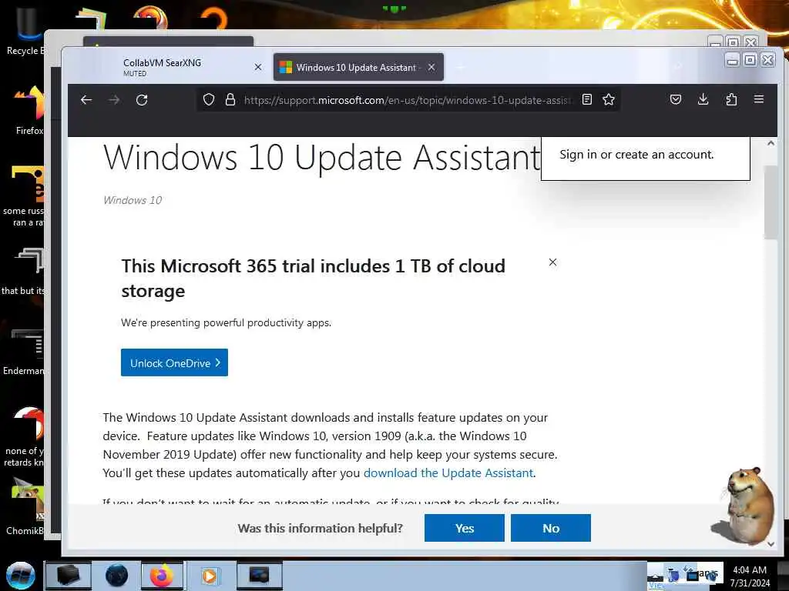Select the Windows 10 Update Assistant tab
Screen dimensions: 789x591
click(x=358, y=67)
